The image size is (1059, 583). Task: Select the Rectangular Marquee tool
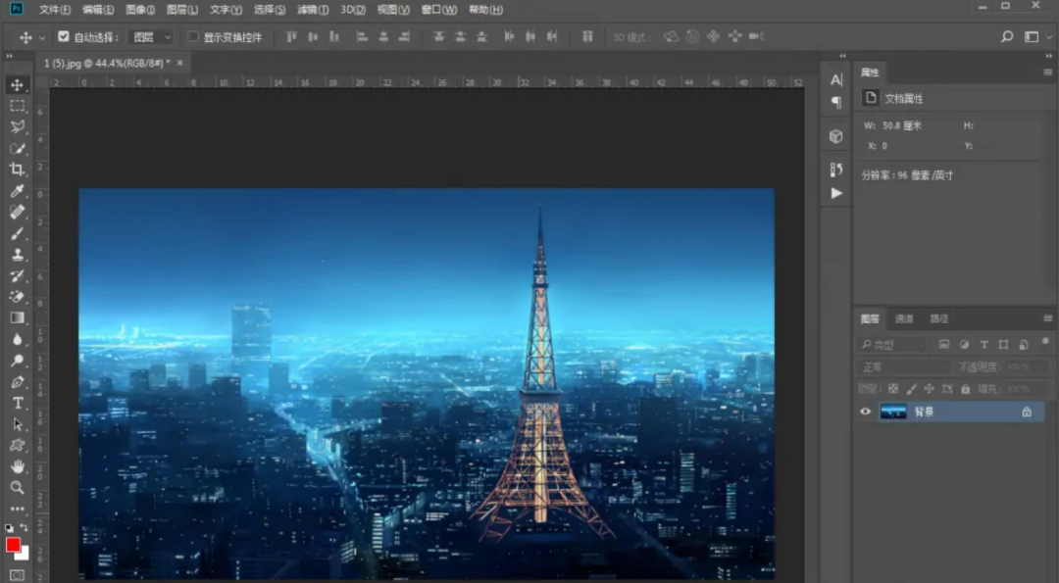point(18,106)
